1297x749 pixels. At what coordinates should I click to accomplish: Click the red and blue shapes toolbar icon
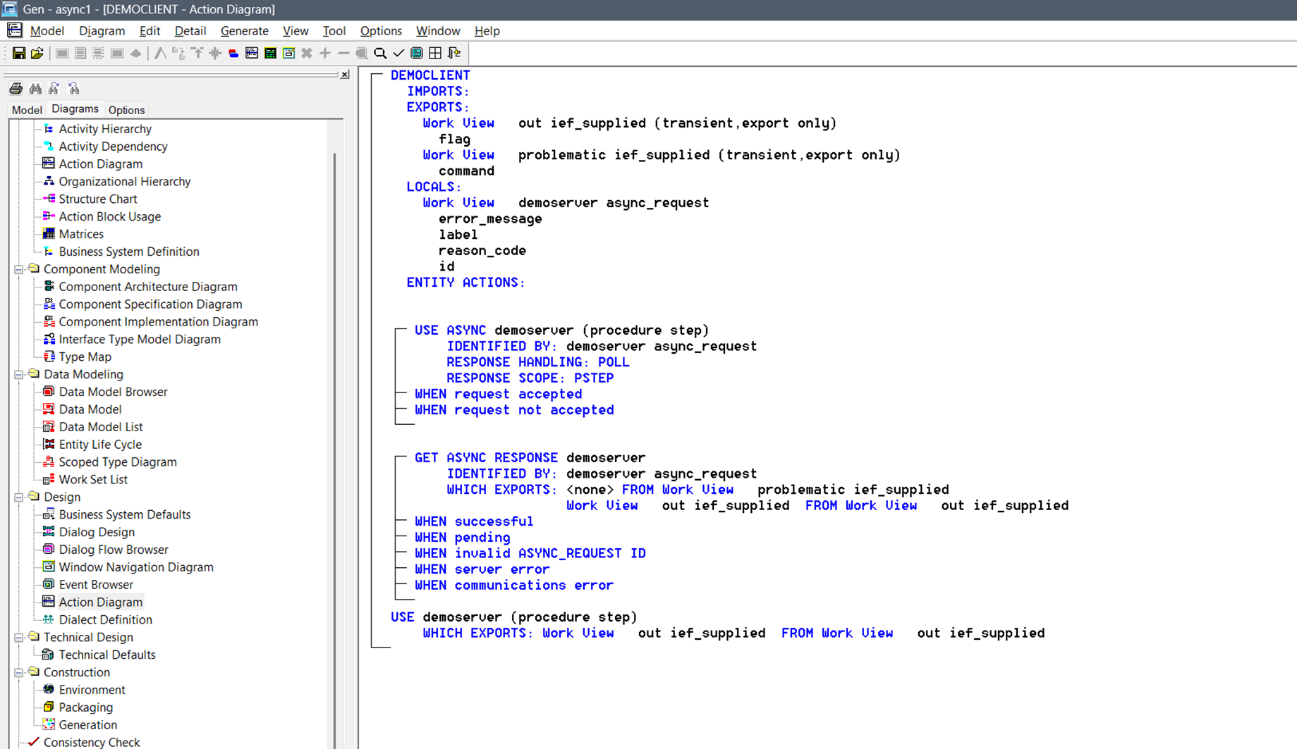[233, 54]
